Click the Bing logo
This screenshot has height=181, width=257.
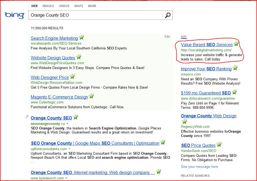click(x=15, y=15)
